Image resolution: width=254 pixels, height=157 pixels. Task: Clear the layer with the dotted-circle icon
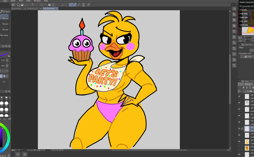click(x=42, y=5)
